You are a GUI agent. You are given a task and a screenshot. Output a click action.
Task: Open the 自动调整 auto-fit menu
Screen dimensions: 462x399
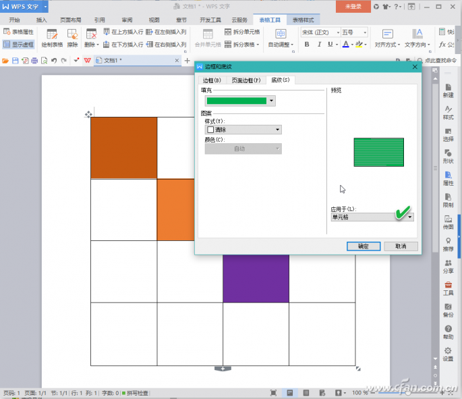point(281,38)
